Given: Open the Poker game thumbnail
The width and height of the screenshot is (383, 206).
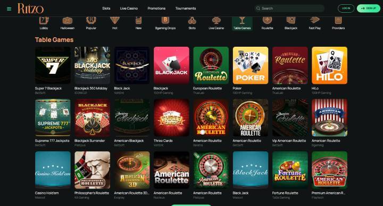Looking at the screenshot, I should click(251, 65).
